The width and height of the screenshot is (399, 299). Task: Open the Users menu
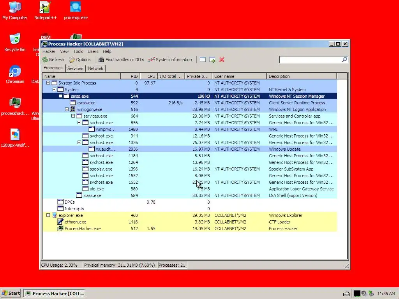point(93,51)
